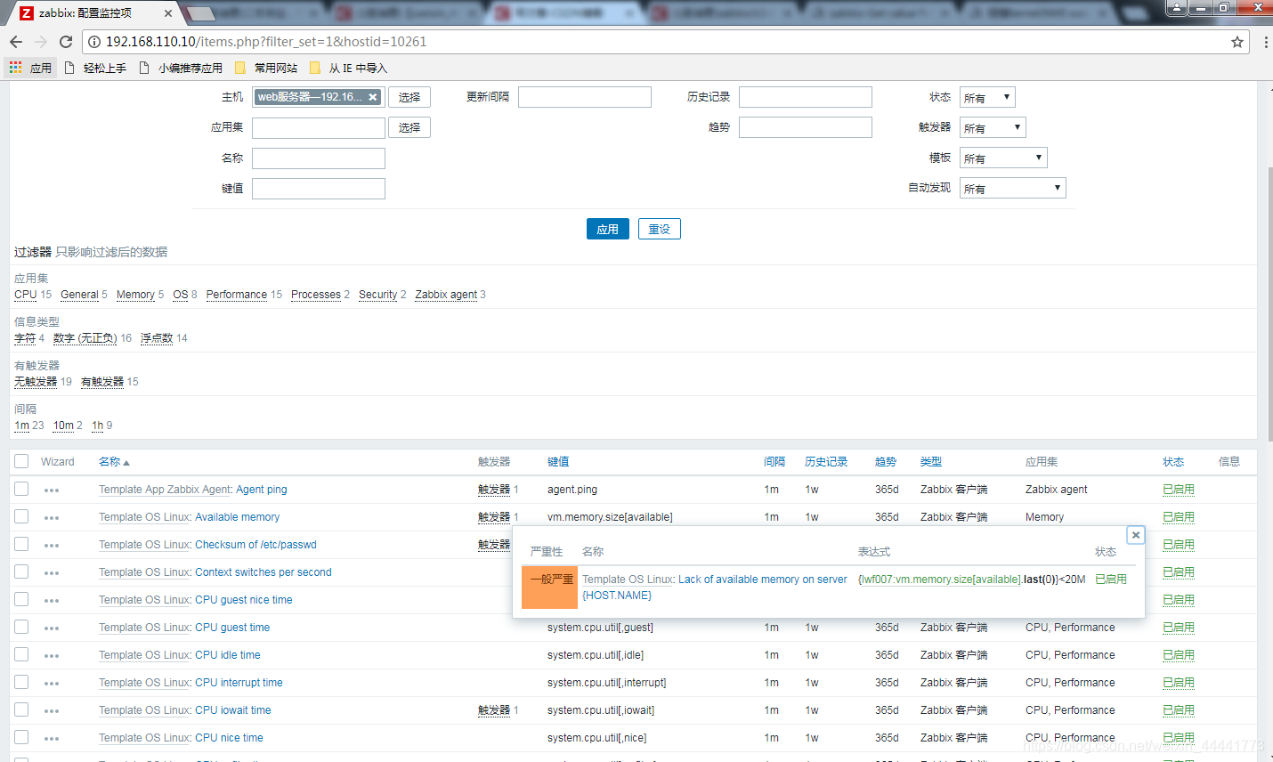Click the 键值 filter input field

click(319, 189)
